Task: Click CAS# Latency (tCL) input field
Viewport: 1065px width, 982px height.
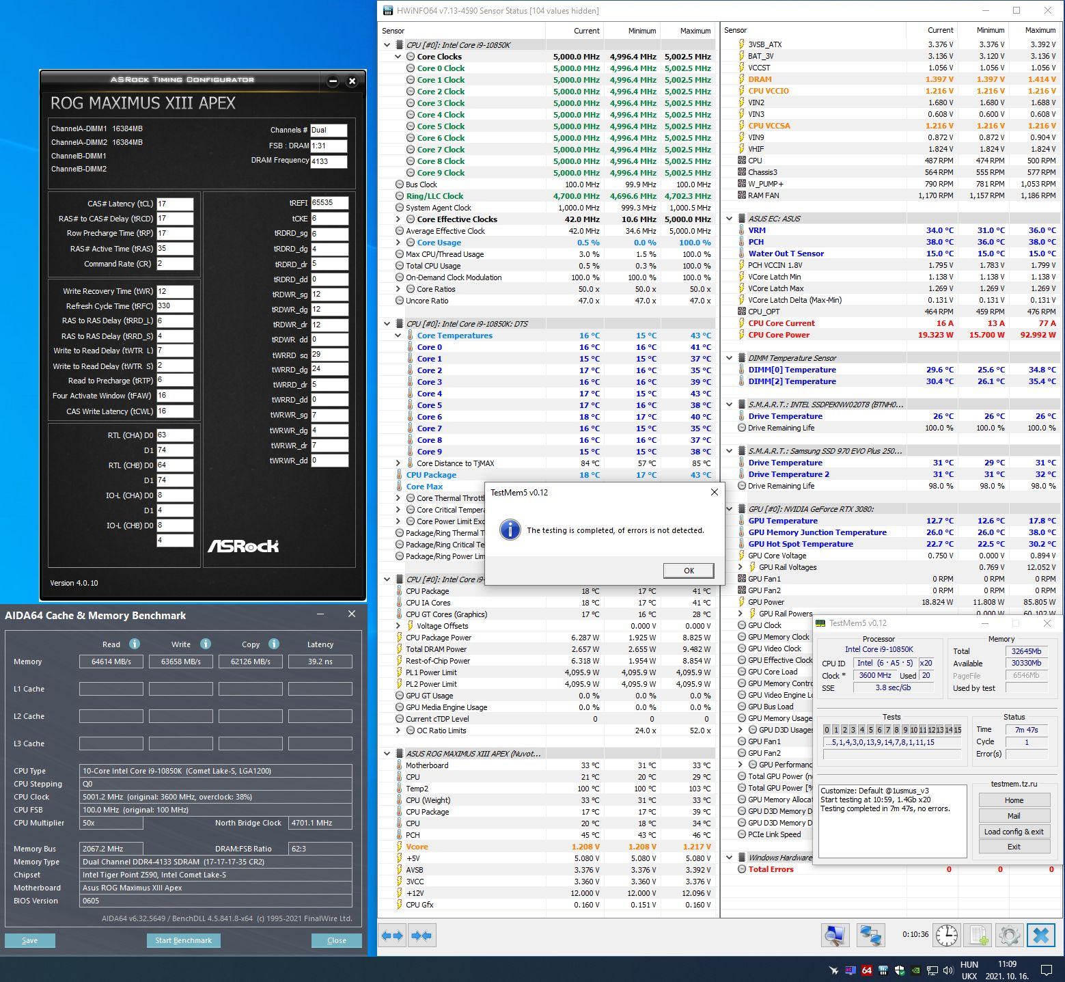Action: click(175, 204)
